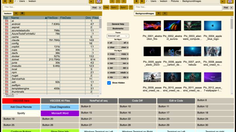The width and height of the screenshot is (236, 132).
Task: Click the Cmp compare button
Action: tap(106, 7)
